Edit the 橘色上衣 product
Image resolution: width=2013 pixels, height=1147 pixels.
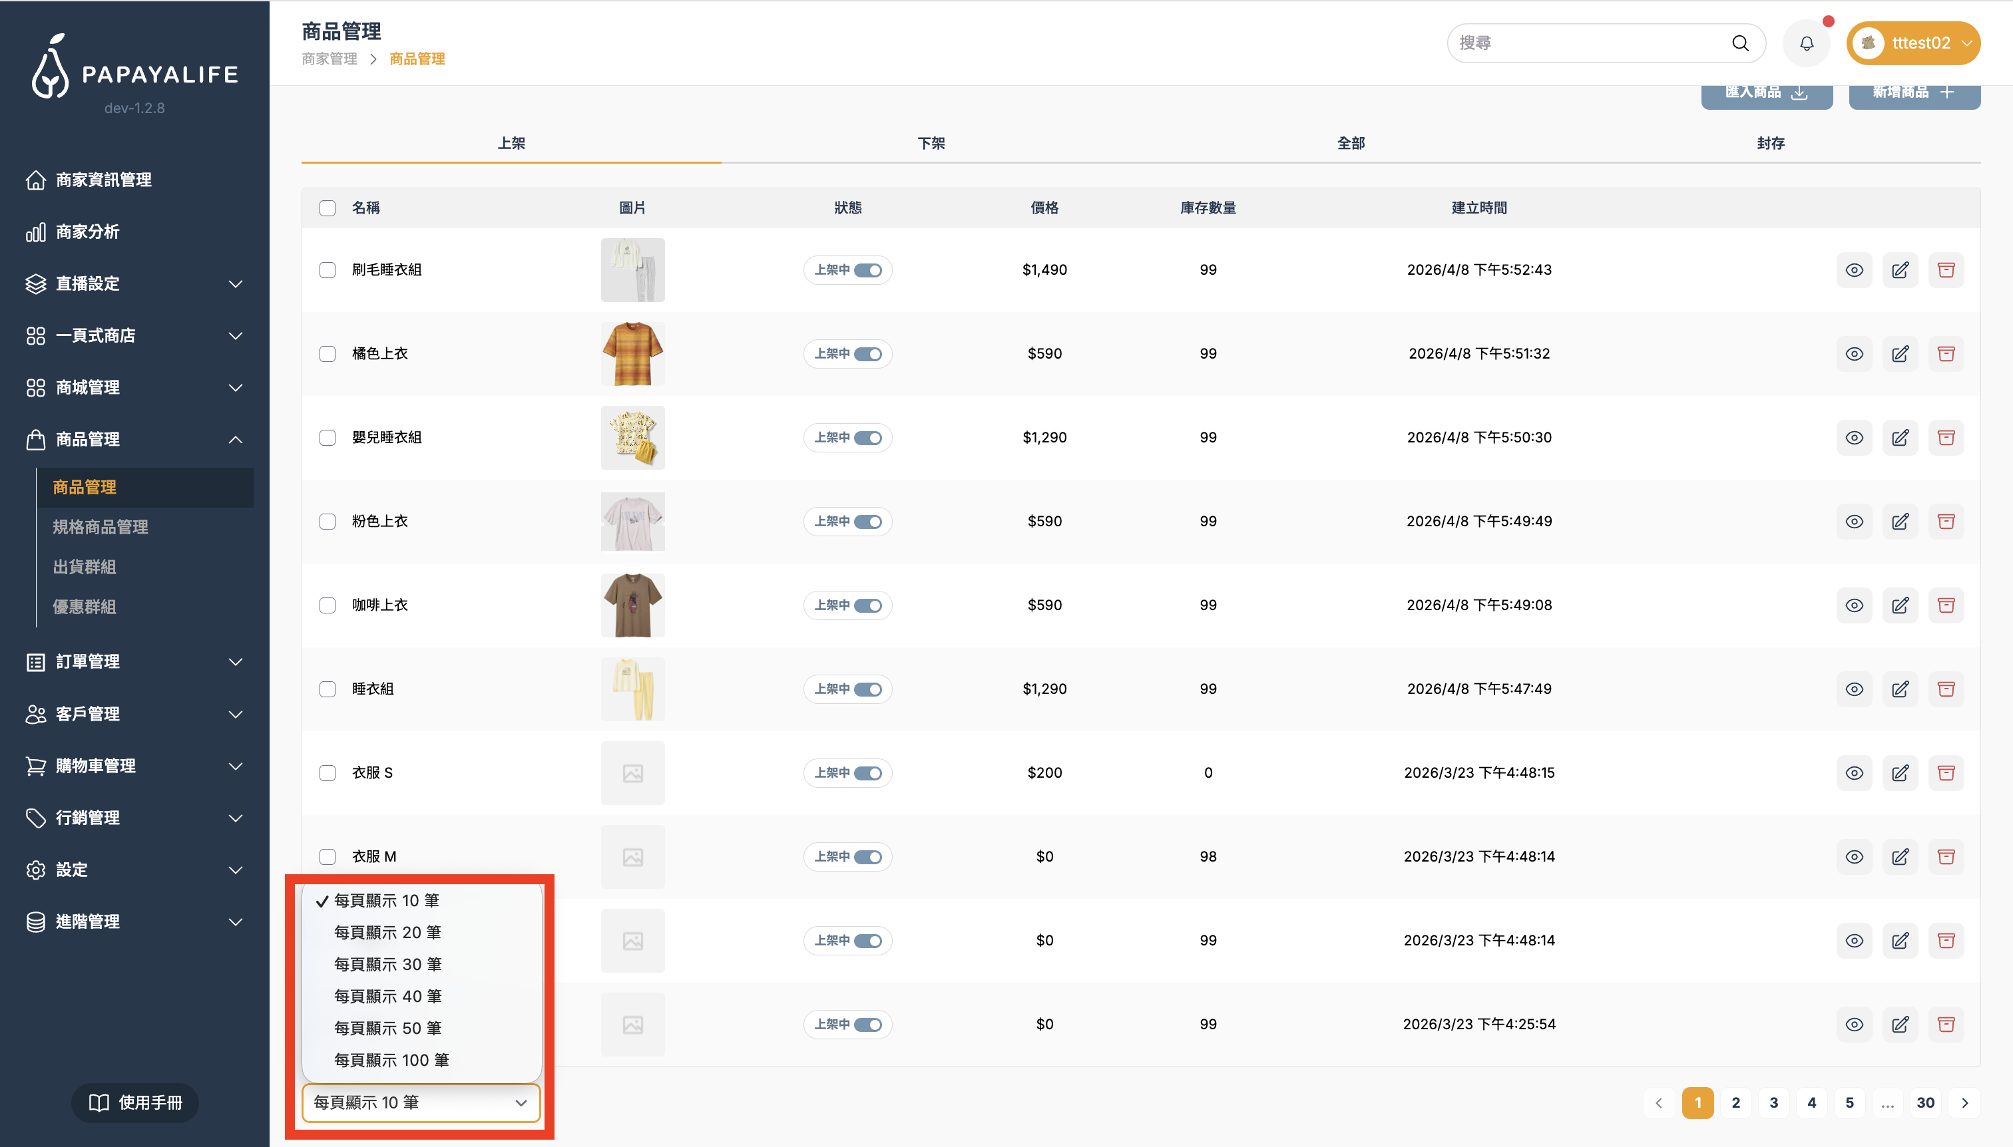1901,354
